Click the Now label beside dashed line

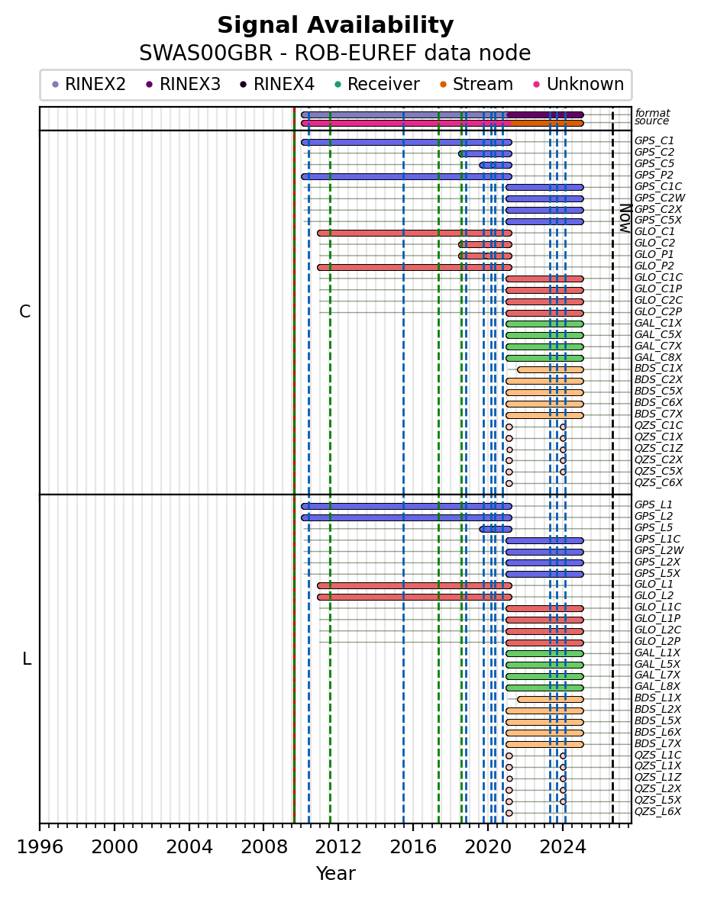click(x=625, y=218)
